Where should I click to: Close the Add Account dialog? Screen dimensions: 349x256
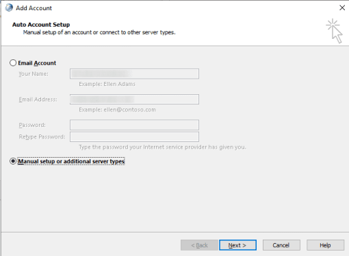(342, 8)
